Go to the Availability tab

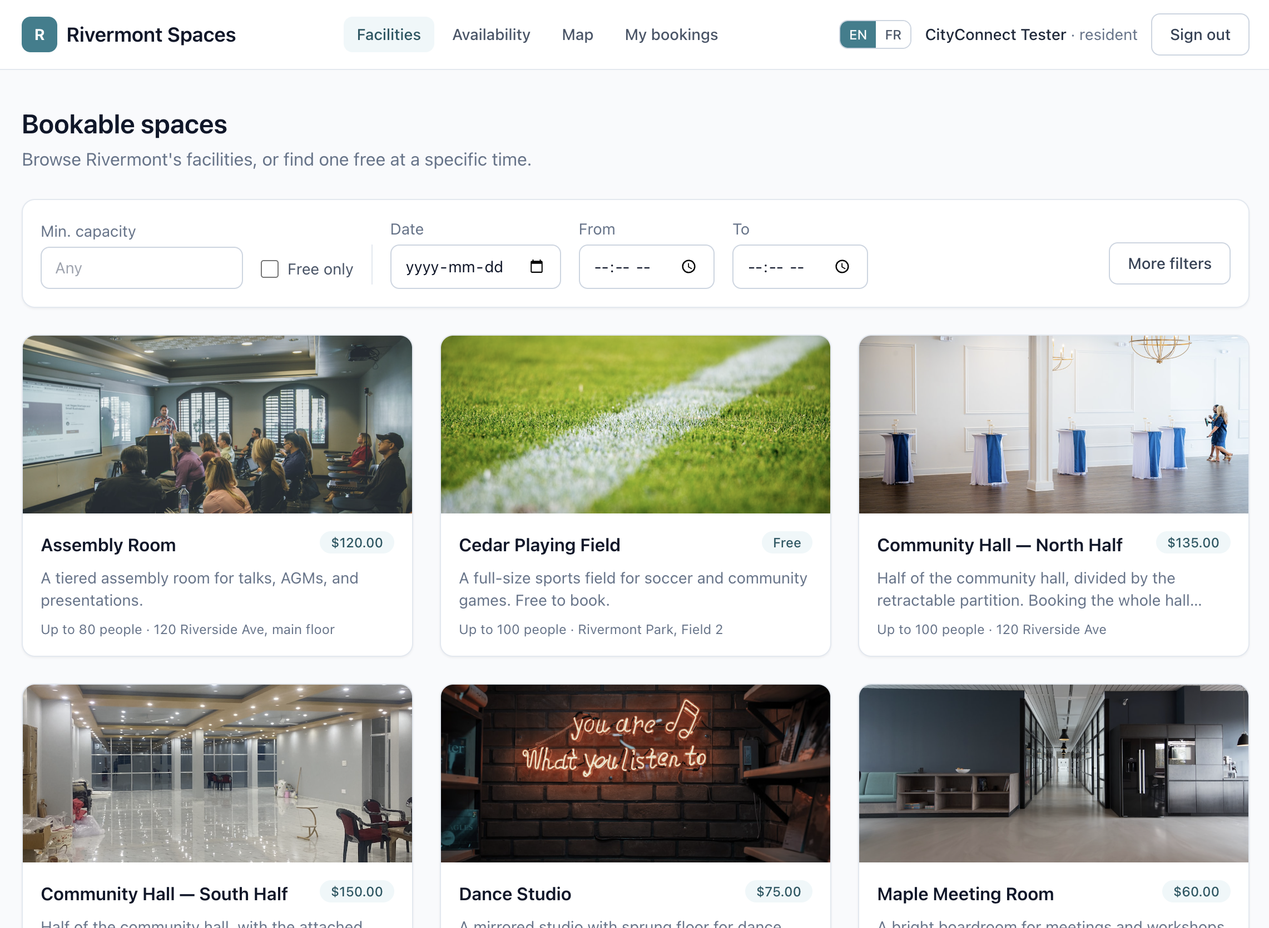491,35
